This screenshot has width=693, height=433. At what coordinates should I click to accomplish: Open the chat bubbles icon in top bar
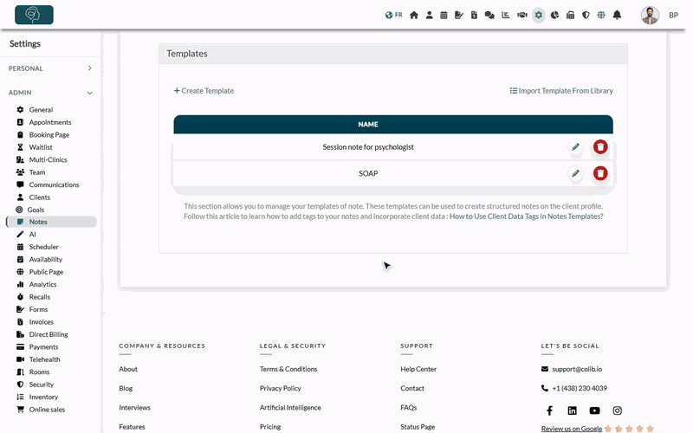click(489, 15)
